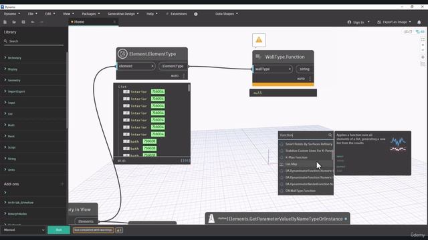Click the warning count badge in status bar
Viewport: 428px width, 240px height.
119,230
